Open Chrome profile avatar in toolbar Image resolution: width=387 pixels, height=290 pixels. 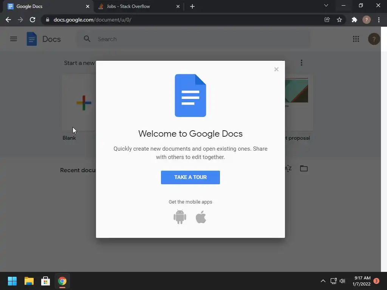tap(367, 20)
